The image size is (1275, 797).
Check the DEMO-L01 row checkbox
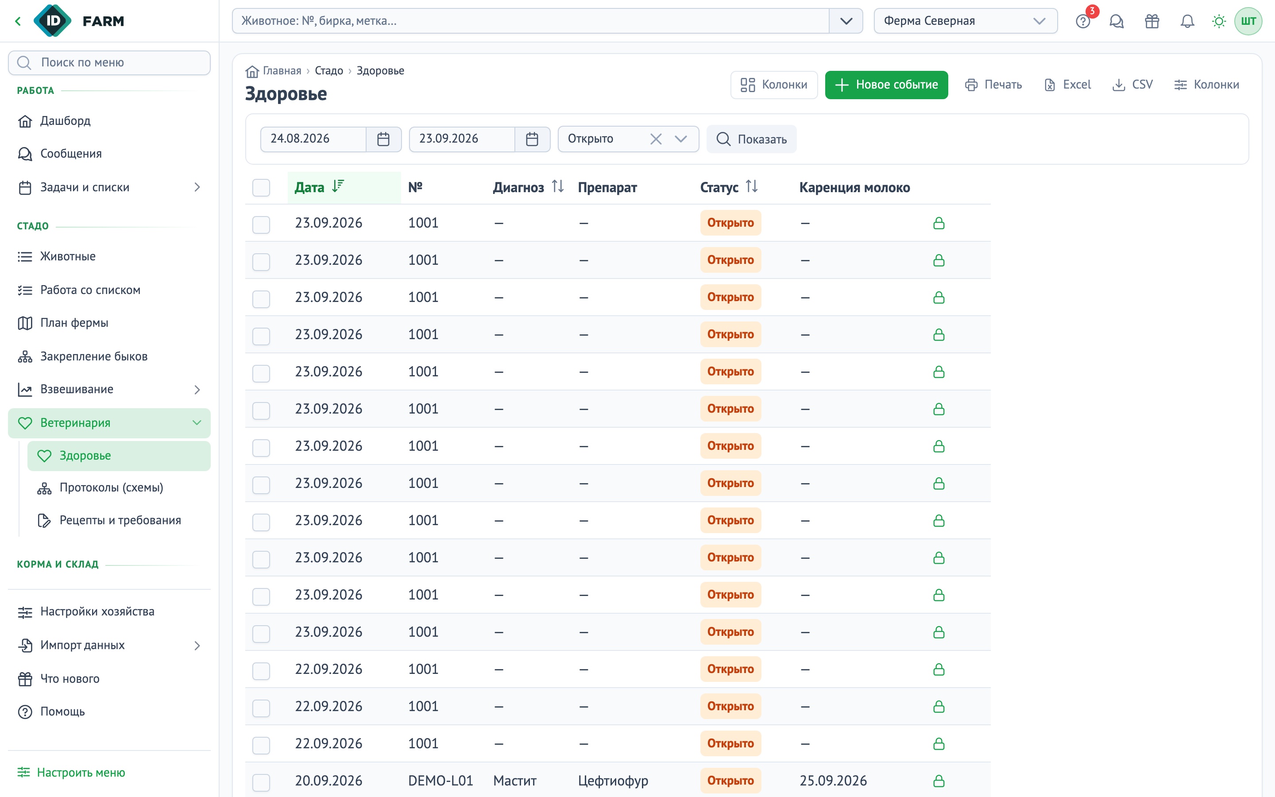[x=261, y=782]
